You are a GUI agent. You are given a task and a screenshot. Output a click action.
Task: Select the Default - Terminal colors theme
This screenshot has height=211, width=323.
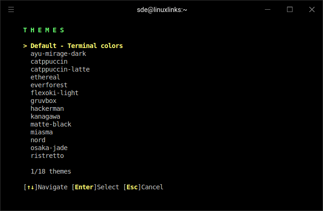[x=77, y=46]
